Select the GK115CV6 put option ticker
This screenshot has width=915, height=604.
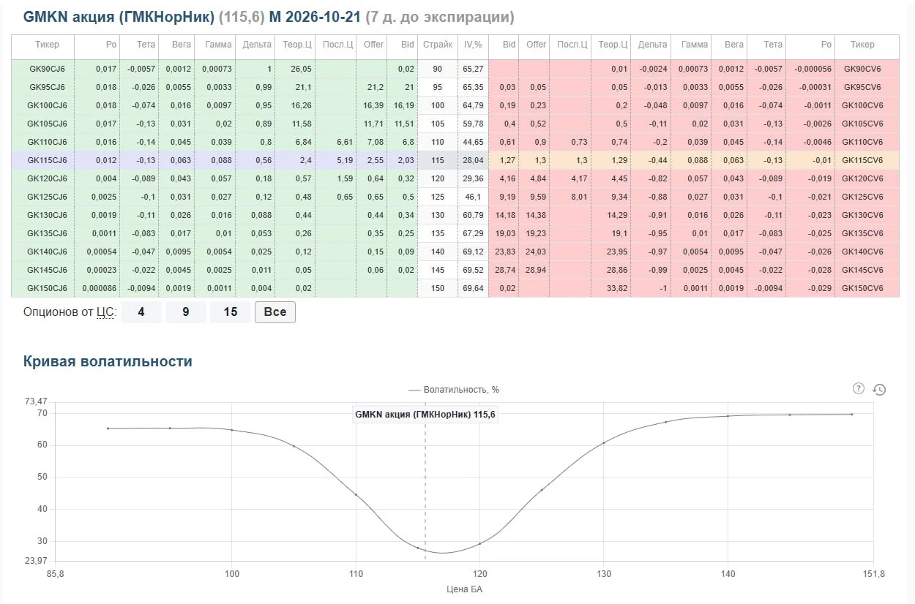[x=863, y=160]
